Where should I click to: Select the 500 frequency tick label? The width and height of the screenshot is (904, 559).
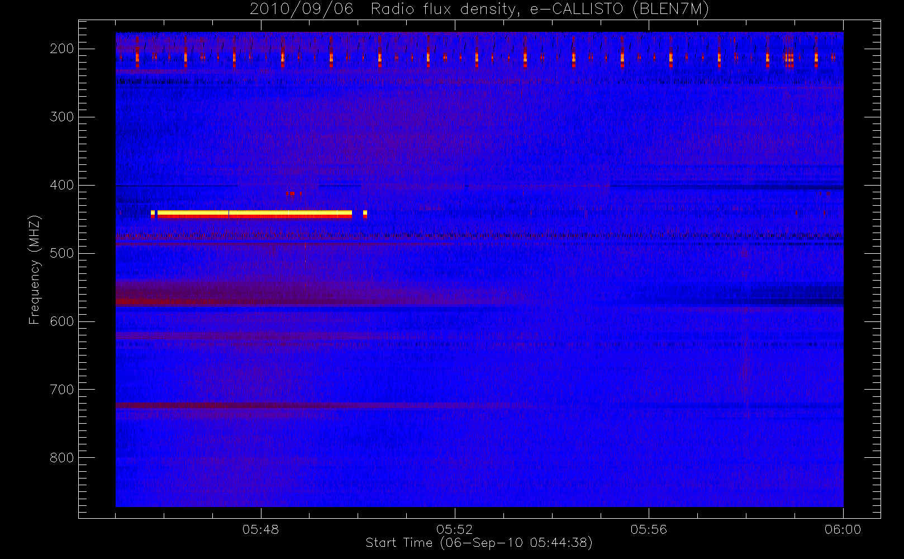coord(62,253)
